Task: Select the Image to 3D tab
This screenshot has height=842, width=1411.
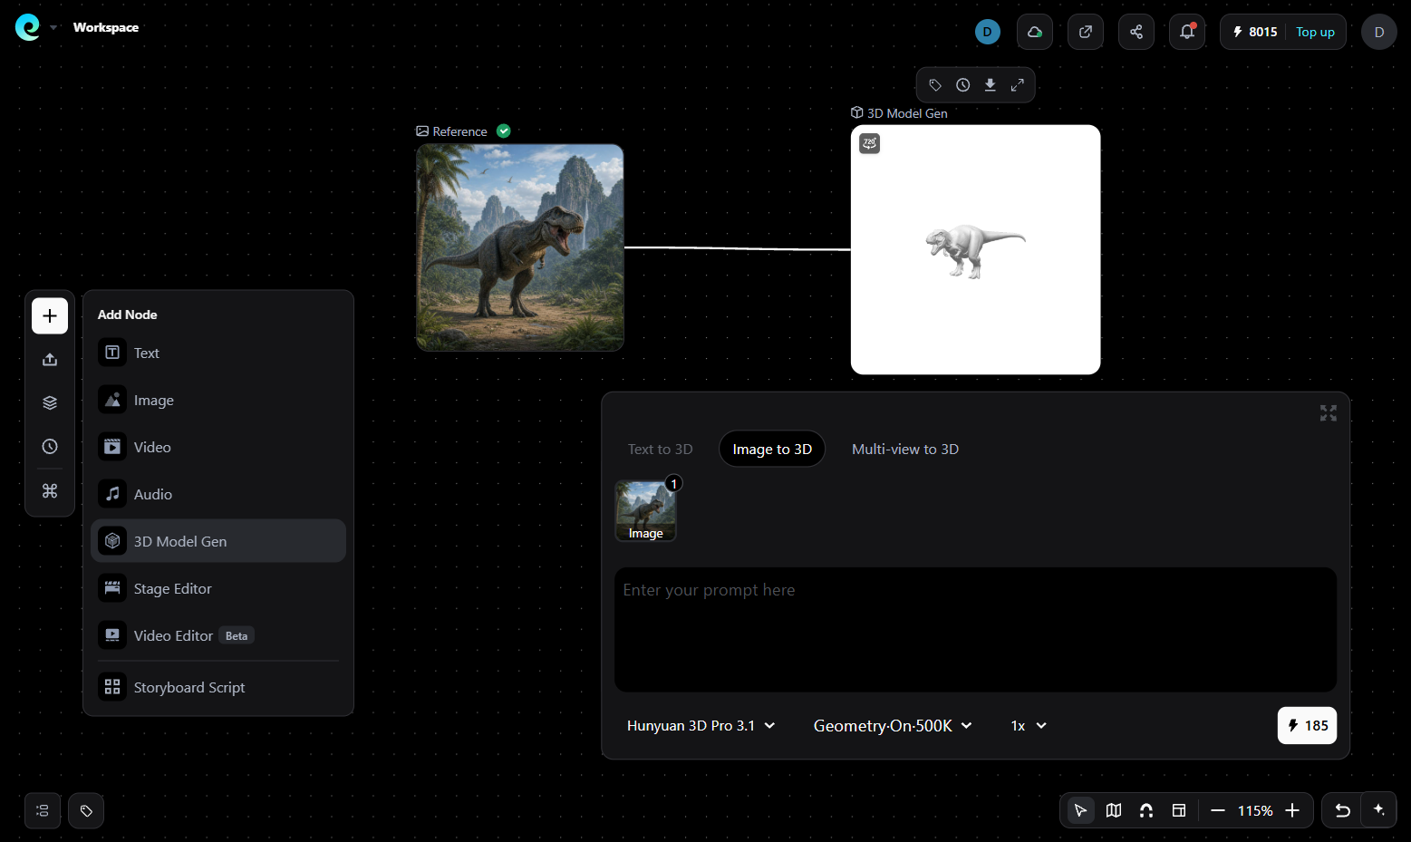Action: [772, 450]
